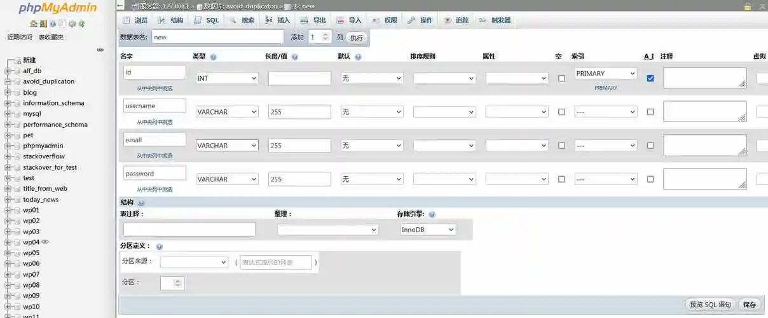Click the 新建 (New) item in the database tree
The width and height of the screenshot is (768, 318).
point(29,60)
